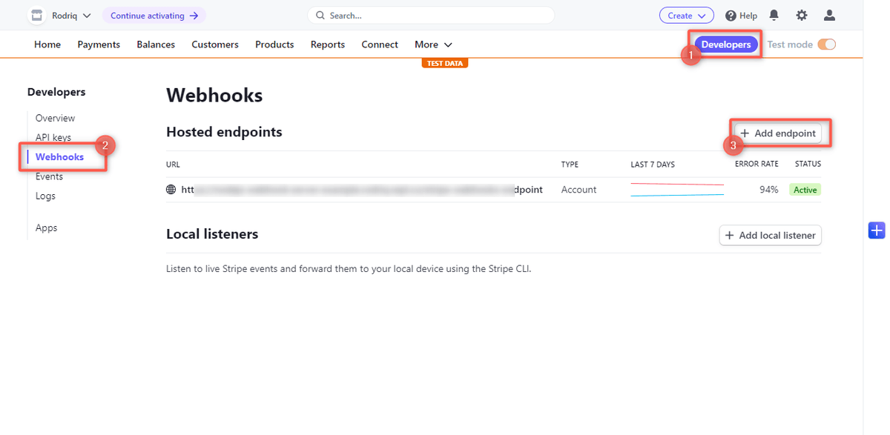The image size is (890, 435).
Task: Open the Events page from the sidebar
Action: point(49,176)
